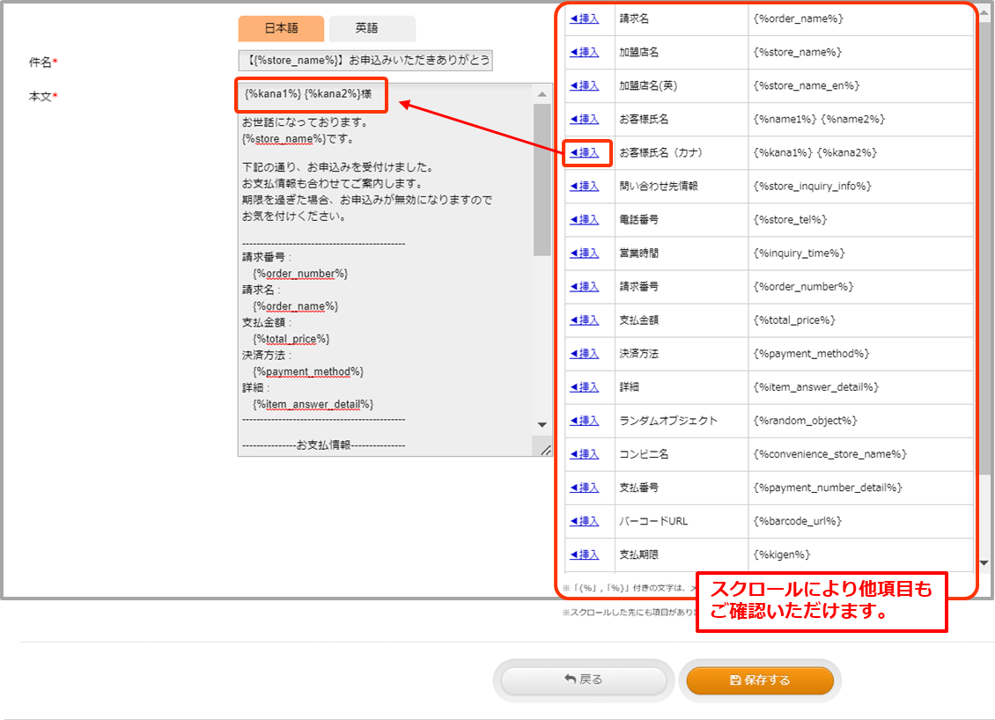Click the body text area scroll-down arrow
Screen dimensions: 995x720
coord(542,425)
